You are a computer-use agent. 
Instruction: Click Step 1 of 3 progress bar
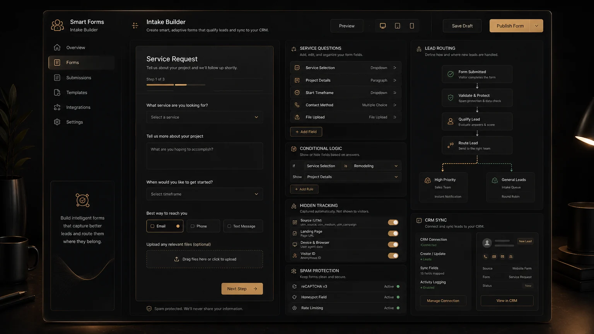(176, 85)
